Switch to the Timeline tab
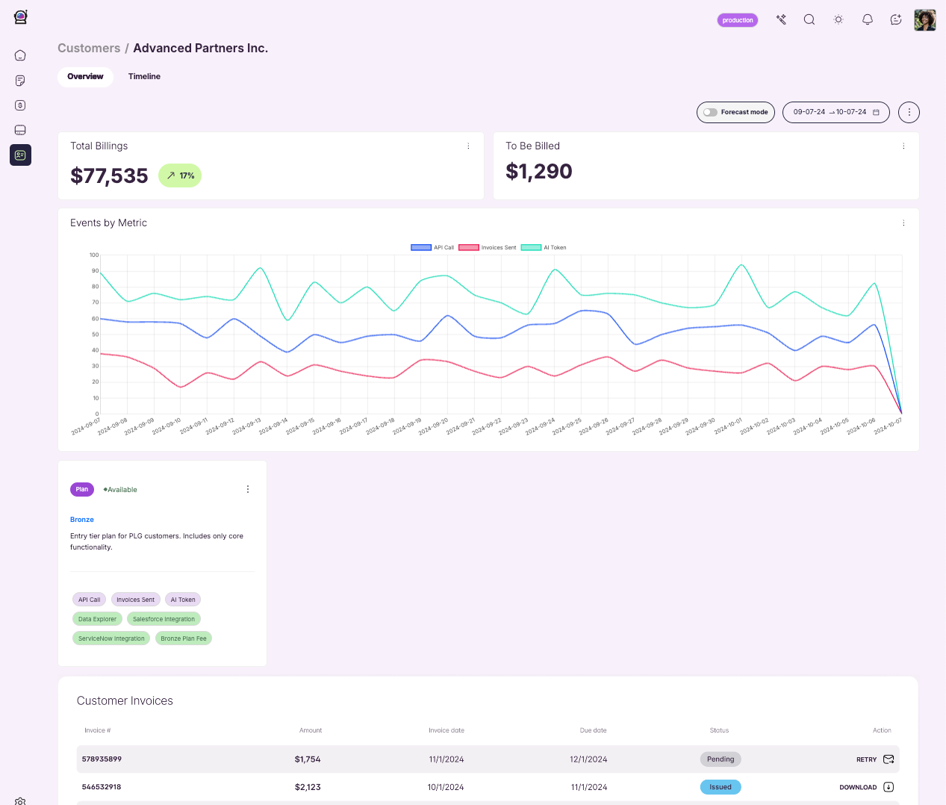 [144, 76]
